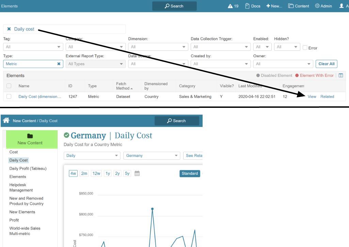Image resolution: width=349 pixels, height=247 pixels.
Task: Open the column chooser icon
Action: coord(340,76)
